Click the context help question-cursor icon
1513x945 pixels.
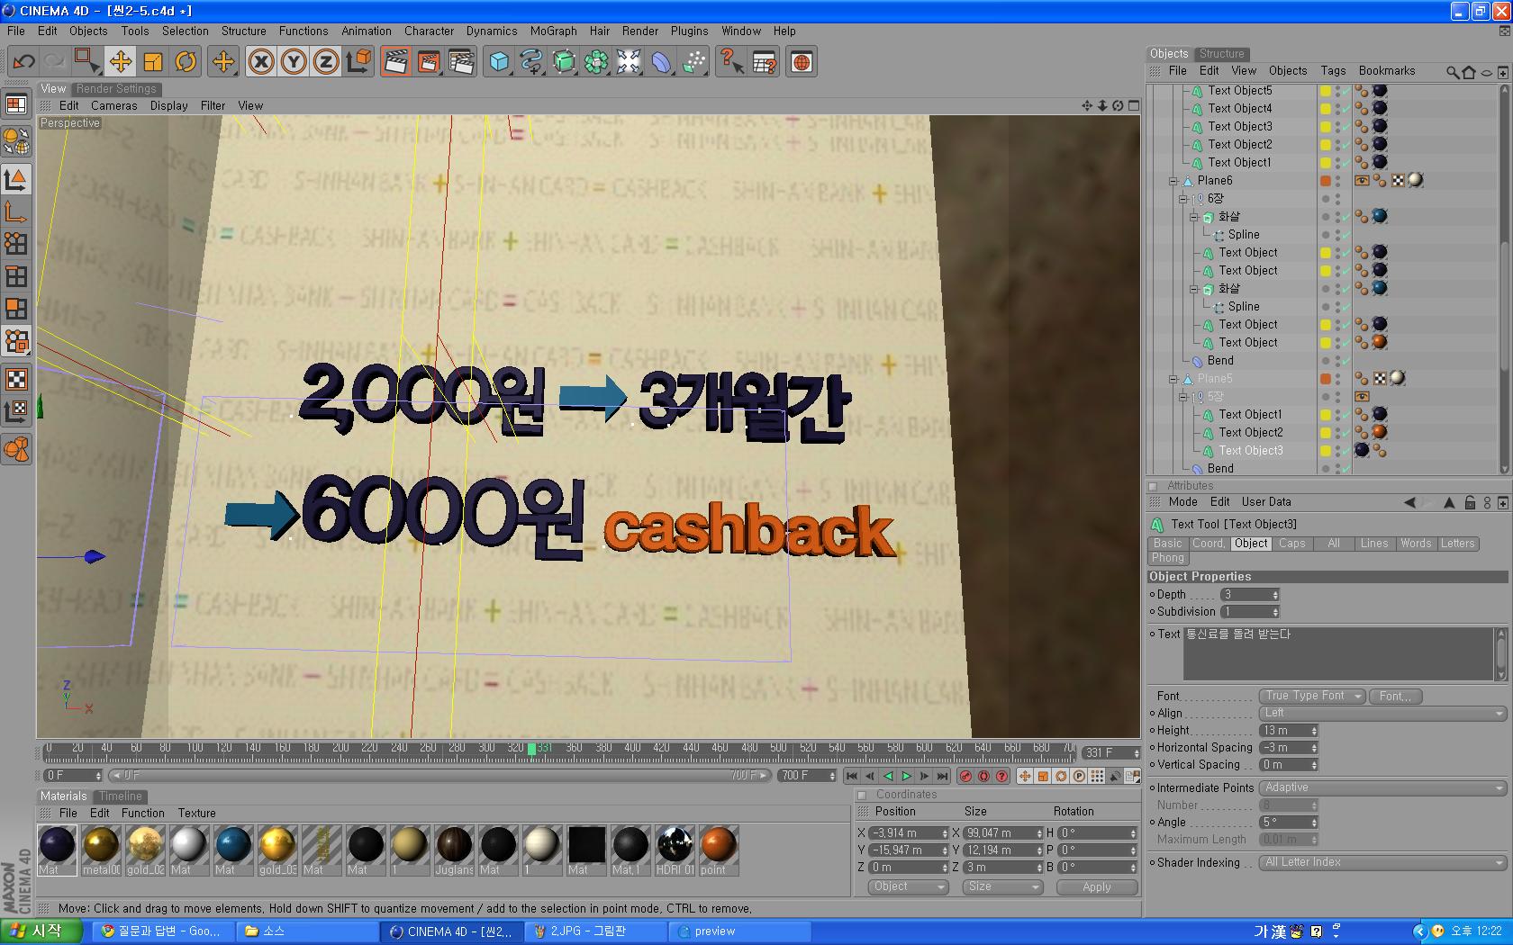(731, 62)
